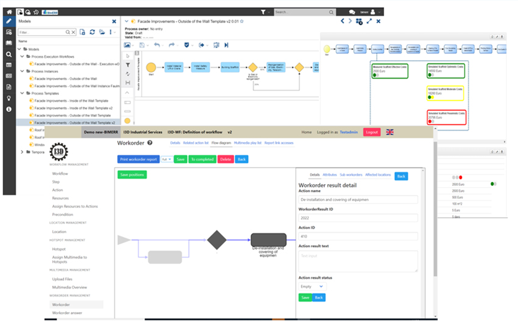Select the pencil modelling icon in the left sidebar
Viewport: 518px width, 328px height.
click(9, 21)
